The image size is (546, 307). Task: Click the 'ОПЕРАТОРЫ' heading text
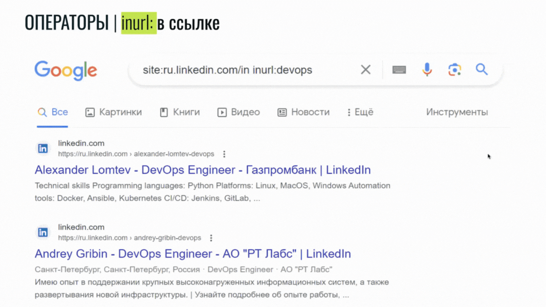click(x=67, y=23)
